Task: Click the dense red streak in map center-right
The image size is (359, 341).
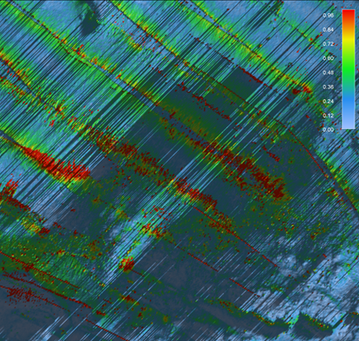Action: point(259,177)
